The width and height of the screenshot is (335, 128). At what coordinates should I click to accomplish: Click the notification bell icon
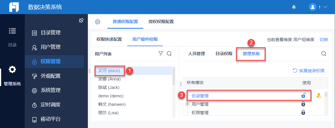[294, 7]
